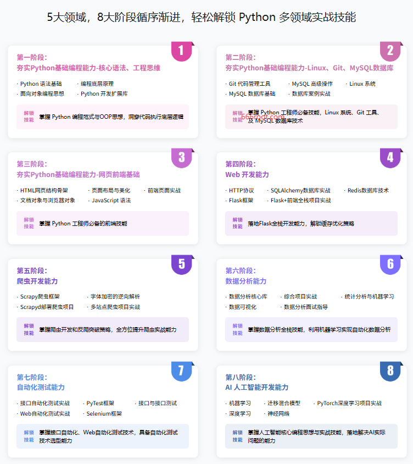Select the purple number 3 badge
The width and height of the screenshot is (413, 464).
pos(181,158)
